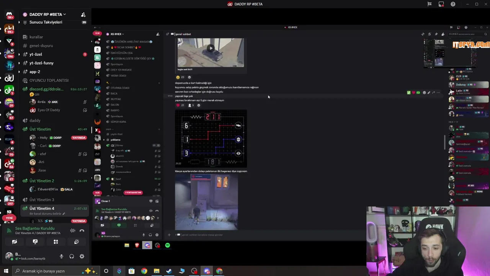Toggle microphone mute in user panel

click(61, 256)
